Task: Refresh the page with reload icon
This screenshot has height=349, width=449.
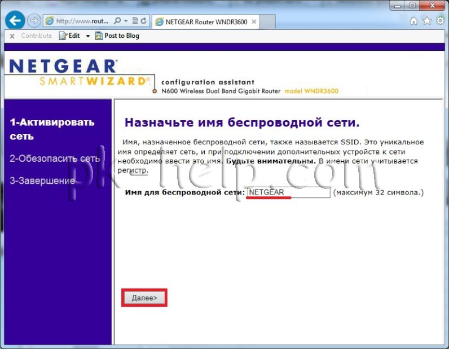Action: click(x=144, y=21)
